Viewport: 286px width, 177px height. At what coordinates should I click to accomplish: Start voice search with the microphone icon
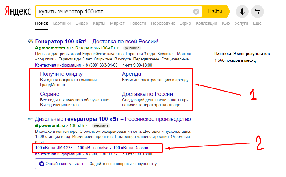click(x=242, y=12)
